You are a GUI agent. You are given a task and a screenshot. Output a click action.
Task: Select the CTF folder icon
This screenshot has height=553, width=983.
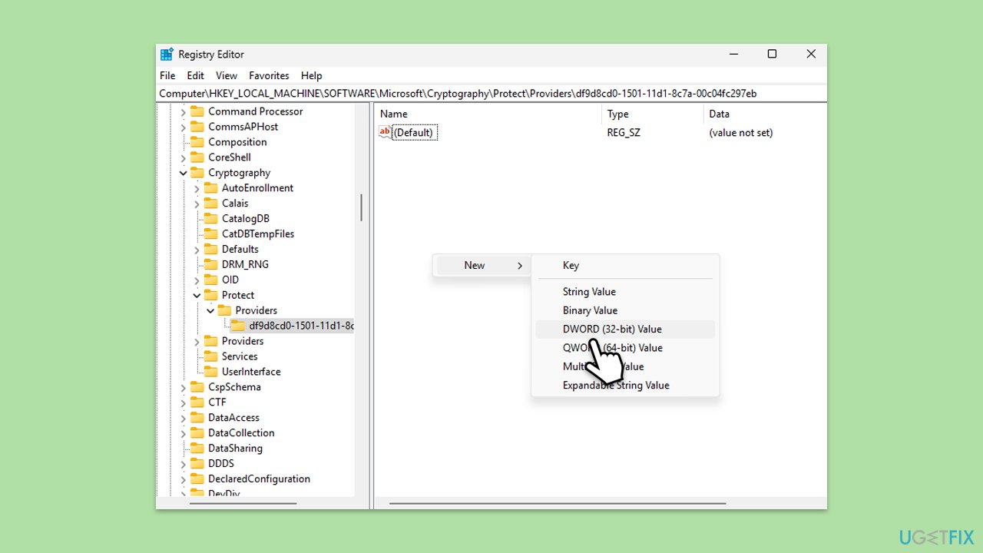coord(197,402)
